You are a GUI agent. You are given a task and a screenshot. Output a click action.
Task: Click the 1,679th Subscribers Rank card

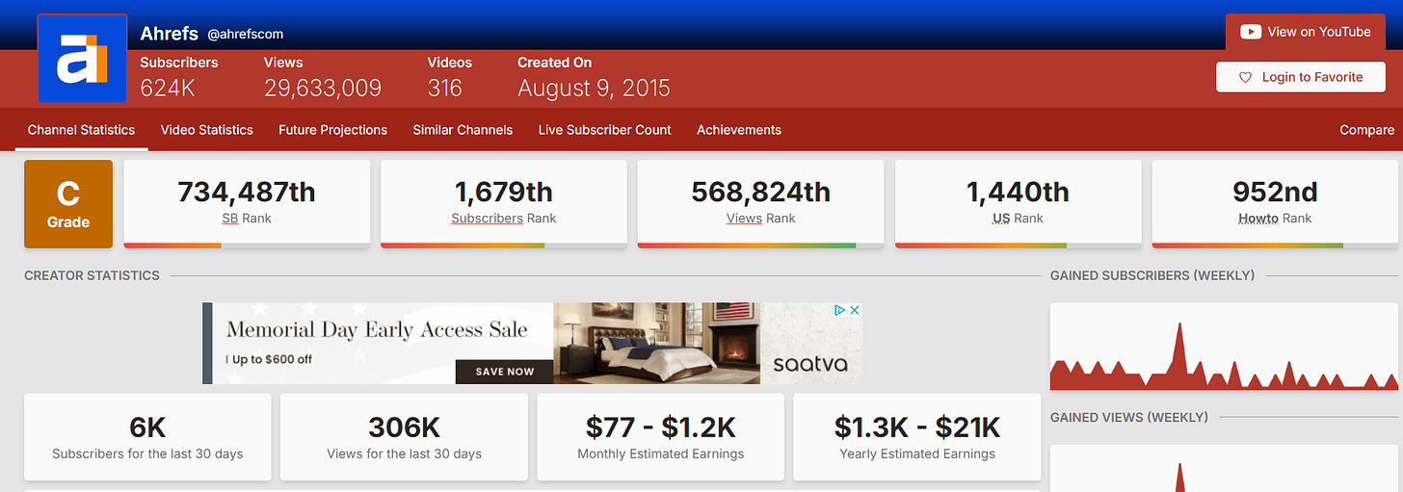[x=504, y=204]
